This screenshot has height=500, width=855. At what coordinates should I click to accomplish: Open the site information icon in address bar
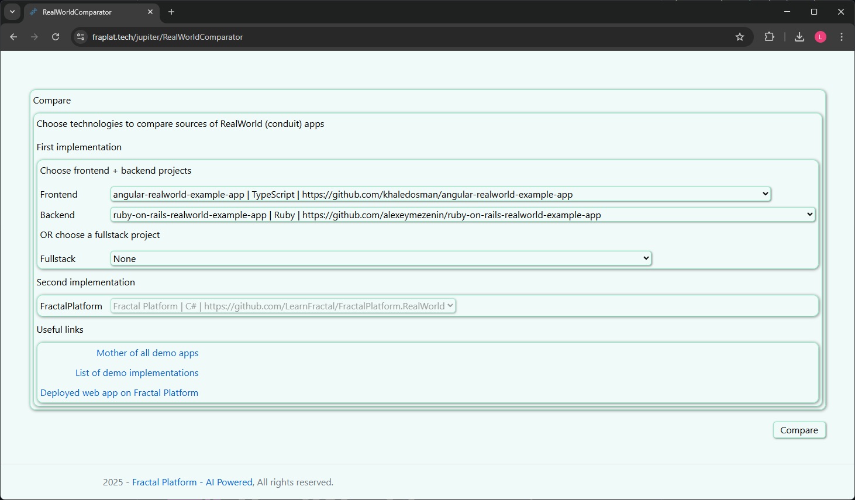[x=80, y=37]
